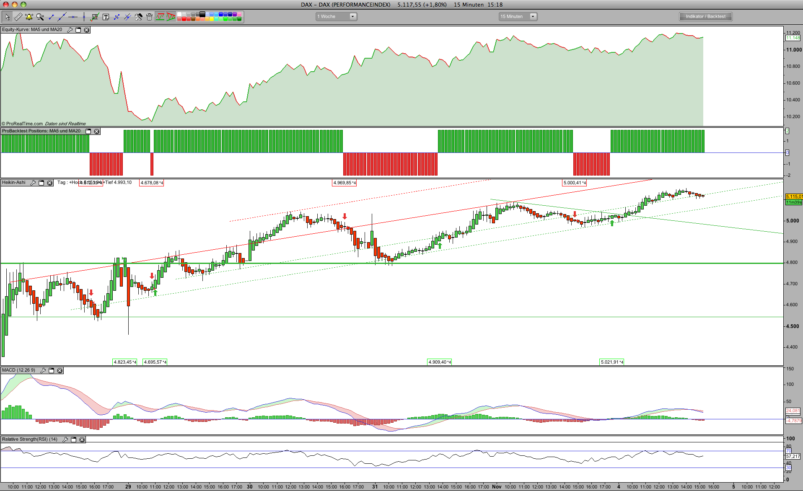Open the alarm bell alert tool
The width and height of the screenshot is (803, 491).
click(29, 17)
